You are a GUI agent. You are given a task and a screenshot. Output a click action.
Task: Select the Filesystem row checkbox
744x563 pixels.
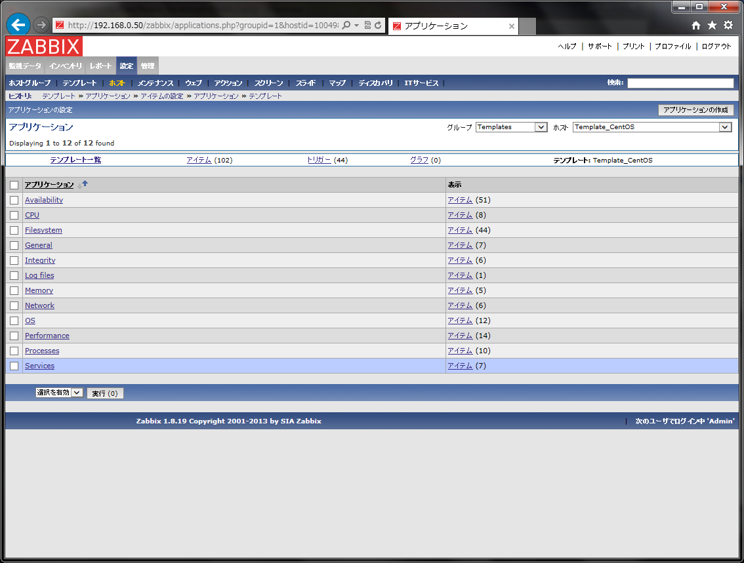(x=14, y=230)
